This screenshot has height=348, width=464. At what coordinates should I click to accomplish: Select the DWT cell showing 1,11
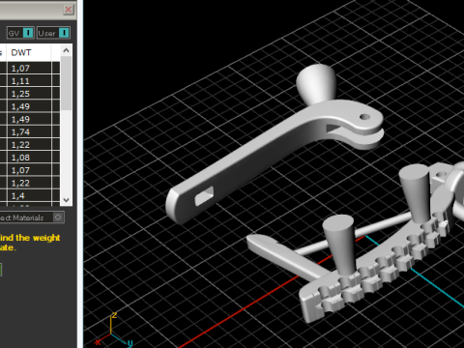coord(29,81)
